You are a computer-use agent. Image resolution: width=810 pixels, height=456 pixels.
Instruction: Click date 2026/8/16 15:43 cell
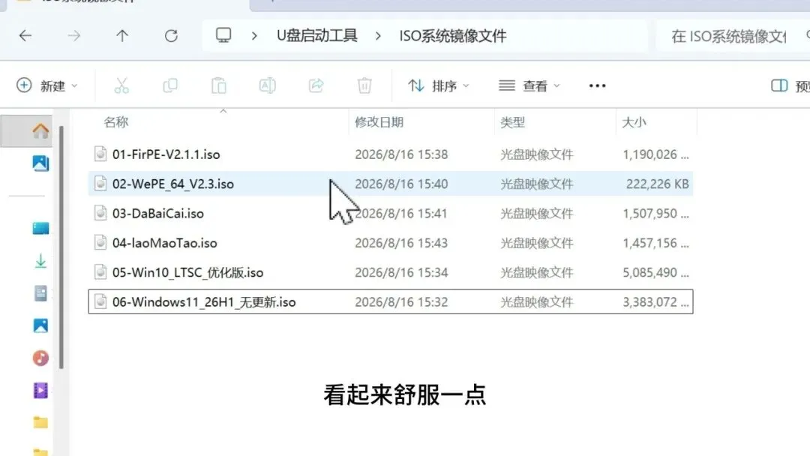coord(401,243)
